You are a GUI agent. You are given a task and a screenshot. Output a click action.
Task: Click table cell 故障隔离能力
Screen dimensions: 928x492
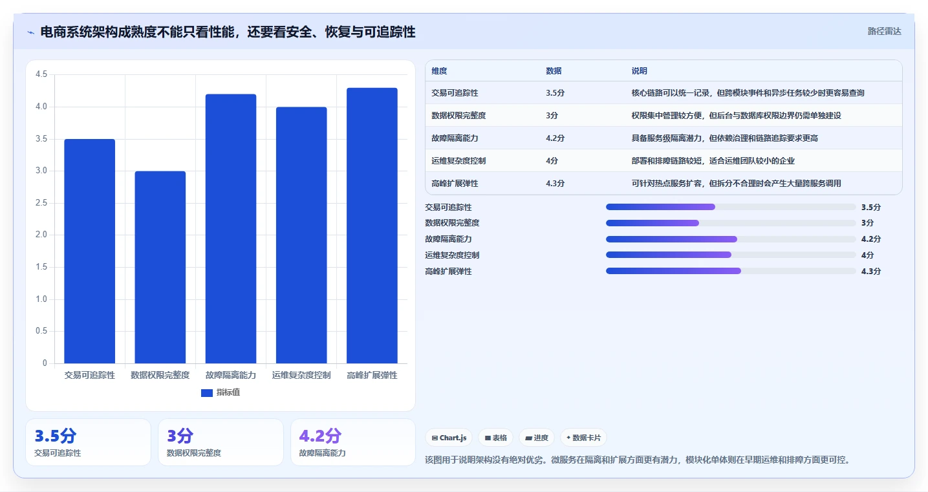point(455,138)
